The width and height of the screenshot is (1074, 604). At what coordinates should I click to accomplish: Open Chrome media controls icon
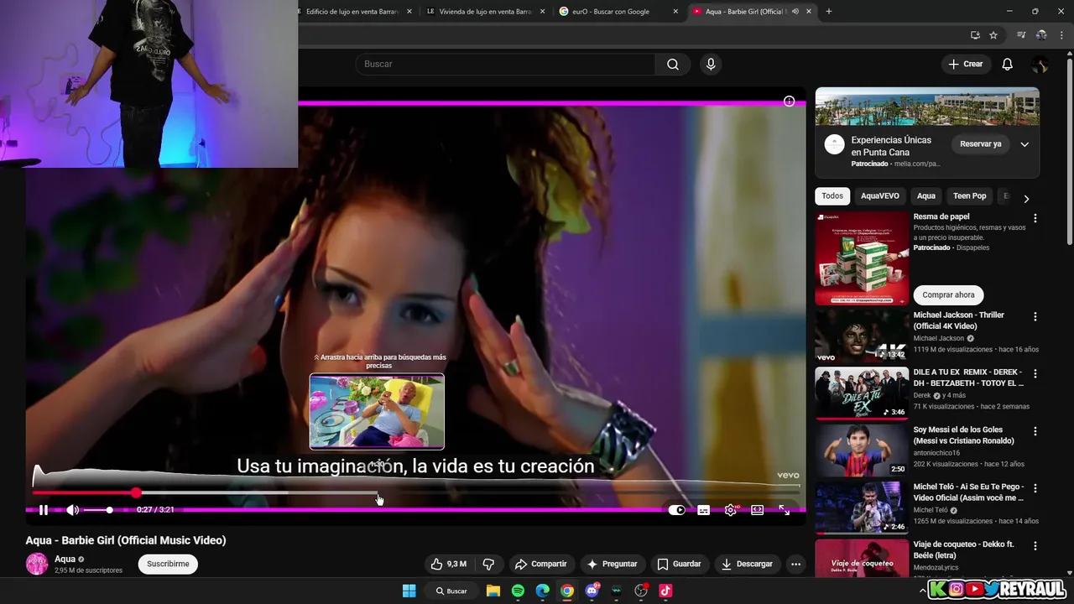pos(1021,35)
